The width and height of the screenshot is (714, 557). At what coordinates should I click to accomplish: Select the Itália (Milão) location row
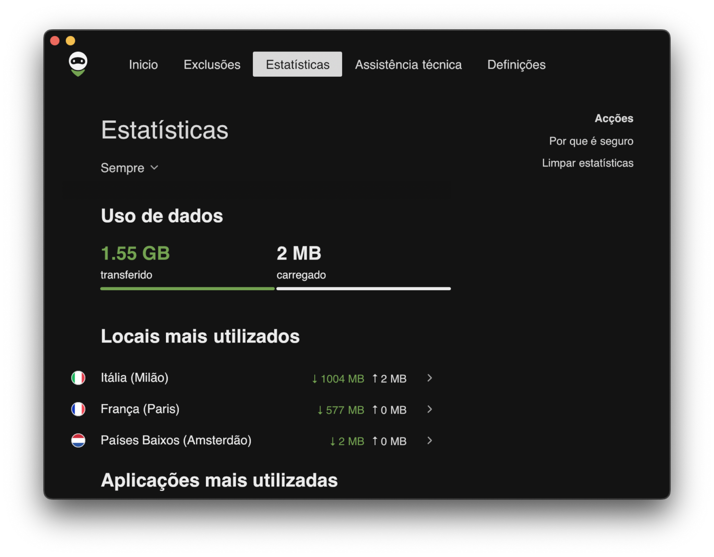(253, 378)
